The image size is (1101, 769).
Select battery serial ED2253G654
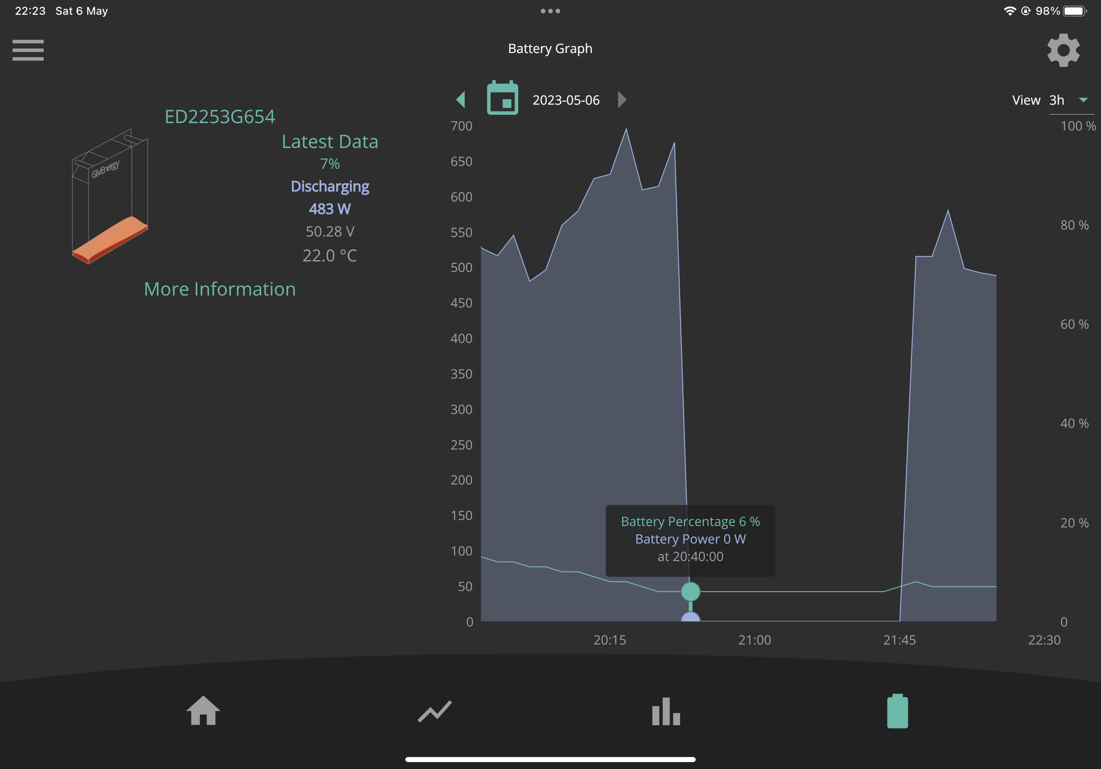219,117
